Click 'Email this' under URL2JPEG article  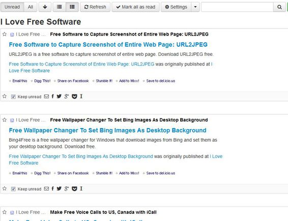pyautogui.click(x=20, y=81)
